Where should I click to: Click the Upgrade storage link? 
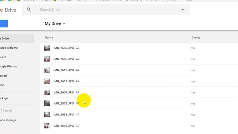tap(8, 120)
